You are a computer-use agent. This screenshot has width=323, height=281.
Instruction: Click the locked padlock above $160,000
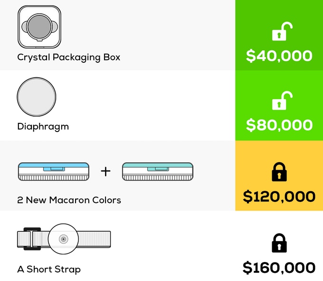pos(279,243)
